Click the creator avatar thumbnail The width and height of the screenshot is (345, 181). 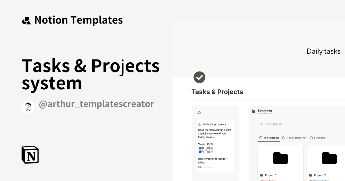coord(28,106)
